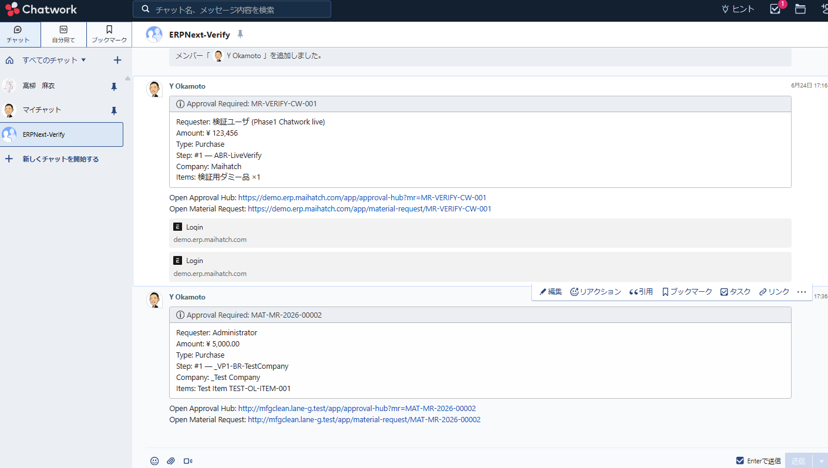828x468 pixels.
Task: Click timestamp 6月24日 17:16
Action: (809, 86)
